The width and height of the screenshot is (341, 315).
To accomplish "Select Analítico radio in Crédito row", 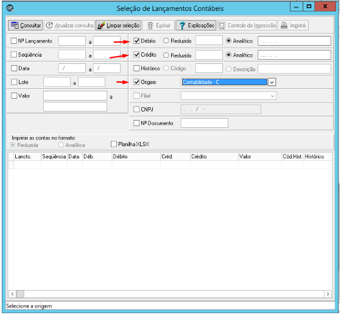I will point(228,55).
